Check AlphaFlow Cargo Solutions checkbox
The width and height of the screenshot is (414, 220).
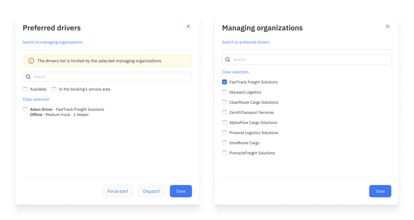225,122
